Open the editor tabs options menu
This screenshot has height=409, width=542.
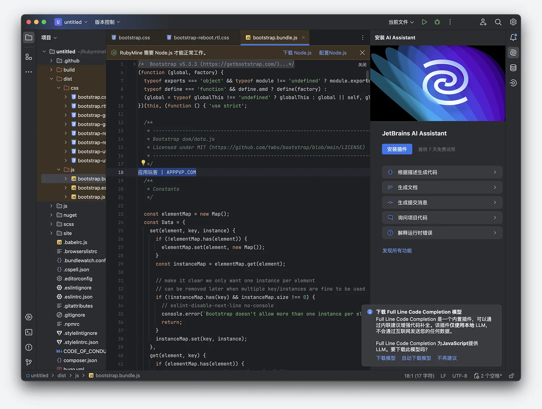pyautogui.click(x=362, y=38)
